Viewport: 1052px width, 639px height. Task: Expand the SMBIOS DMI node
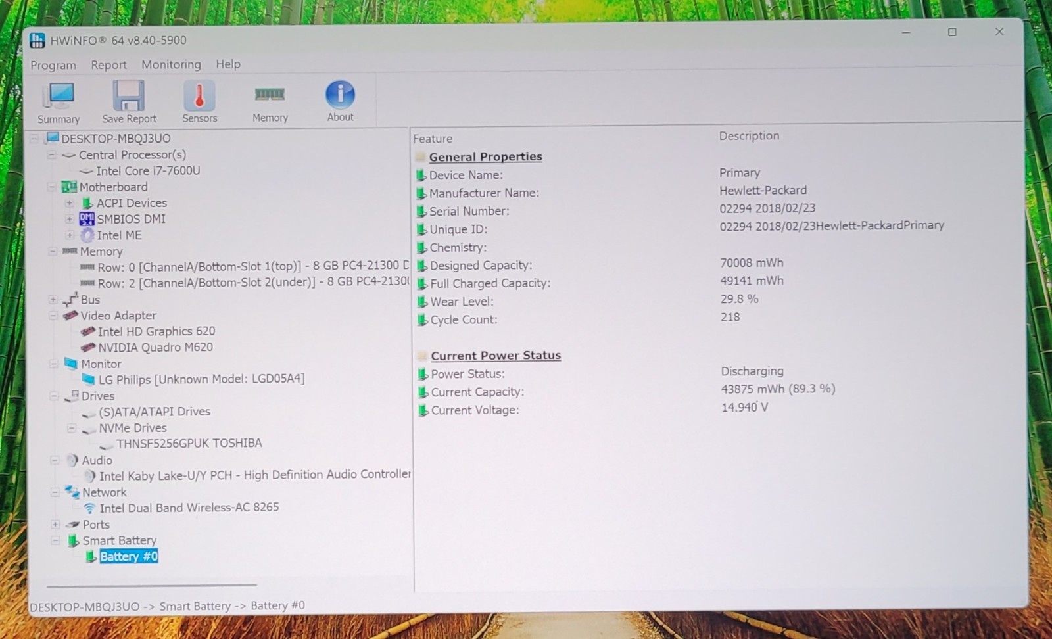pos(69,219)
